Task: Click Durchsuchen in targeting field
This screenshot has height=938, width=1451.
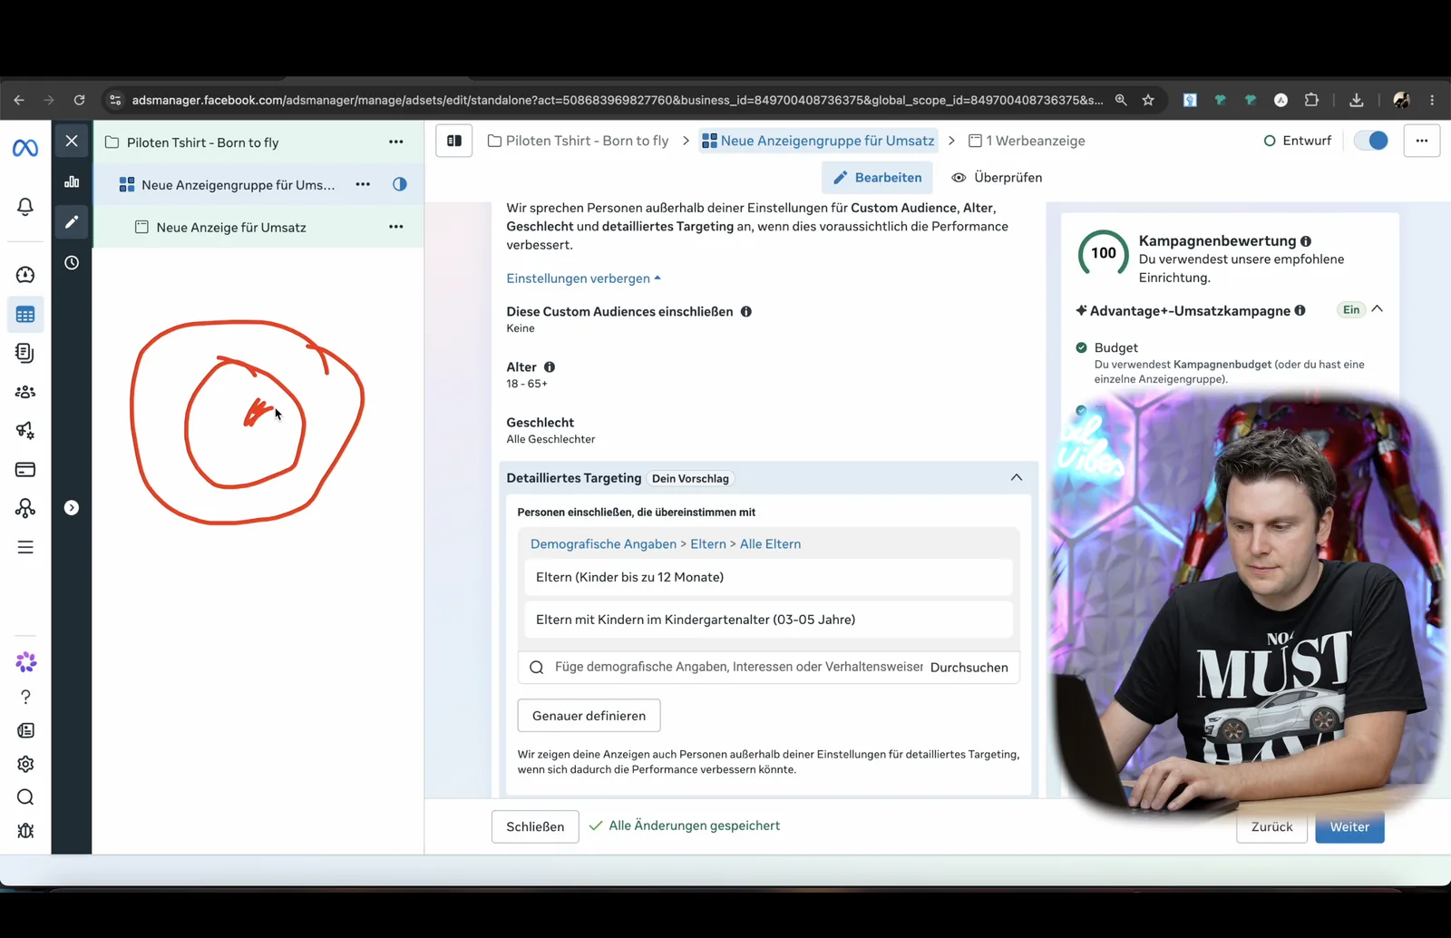Action: [x=969, y=668]
